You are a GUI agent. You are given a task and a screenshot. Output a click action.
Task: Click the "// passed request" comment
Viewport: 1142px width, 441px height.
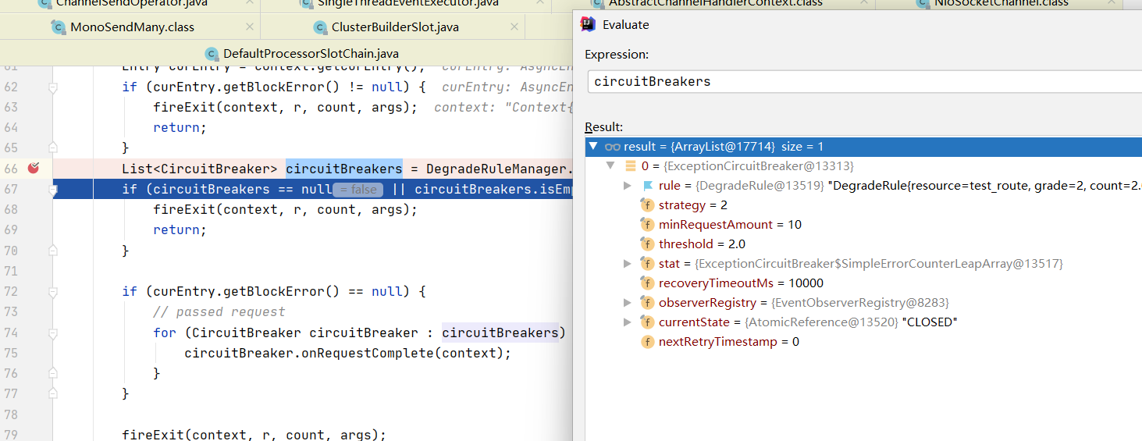click(x=219, y=311)
